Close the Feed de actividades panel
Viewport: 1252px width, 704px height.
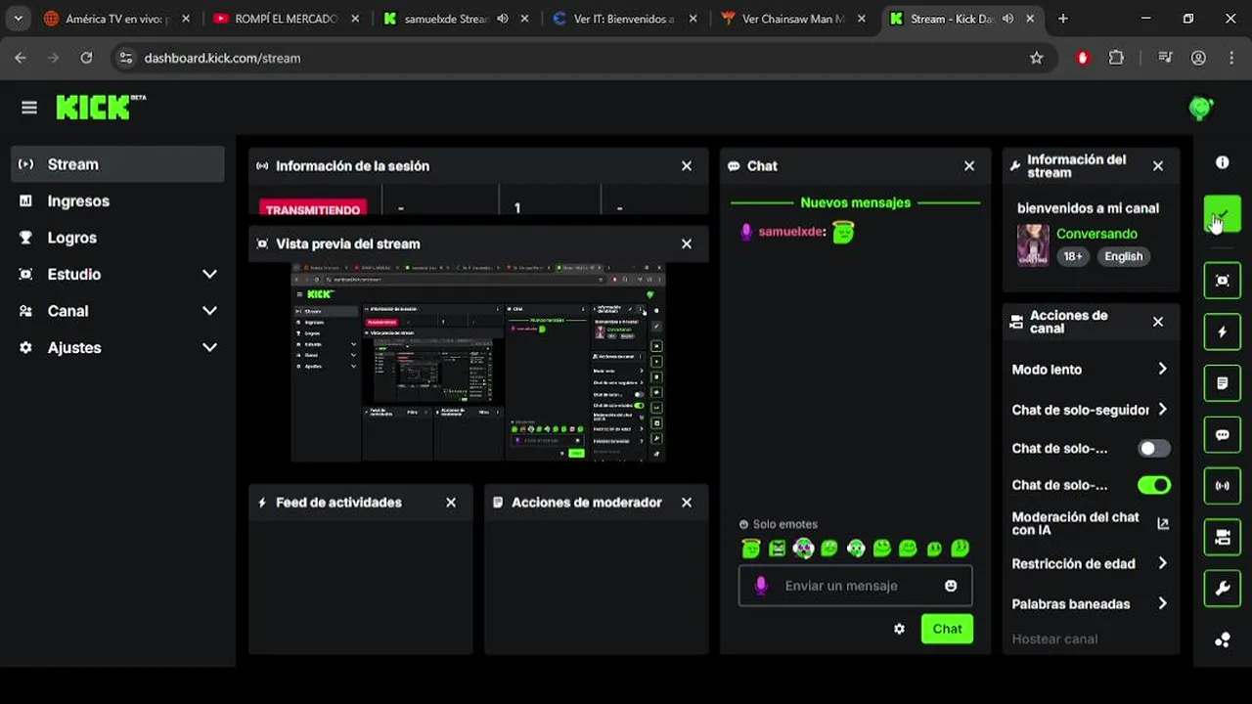[451, 503]
